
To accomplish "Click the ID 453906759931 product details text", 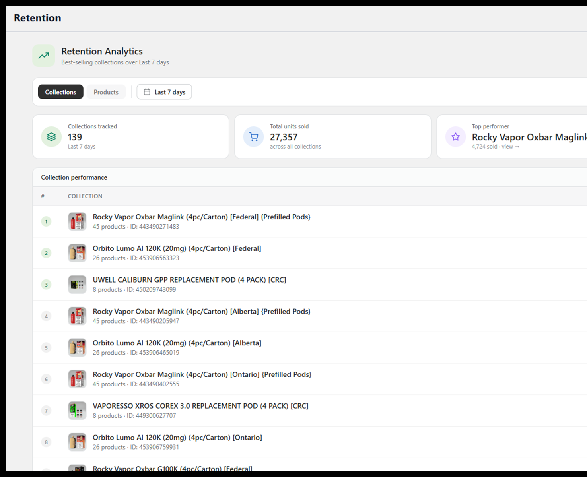I will [x=136, y=447].
